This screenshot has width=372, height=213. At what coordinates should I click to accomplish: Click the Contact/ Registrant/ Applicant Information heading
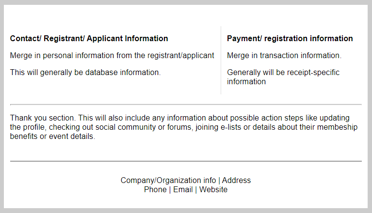click(x=89, y=39)
